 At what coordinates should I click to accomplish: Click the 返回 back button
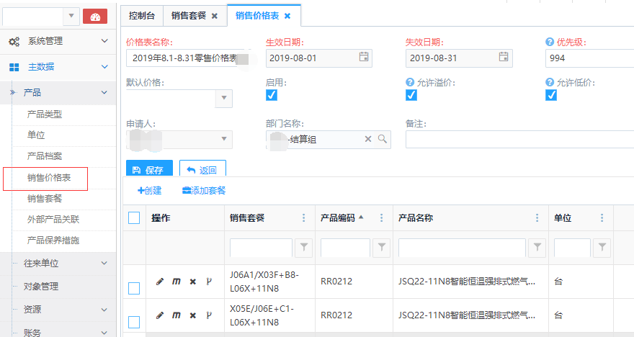[202, 171]
